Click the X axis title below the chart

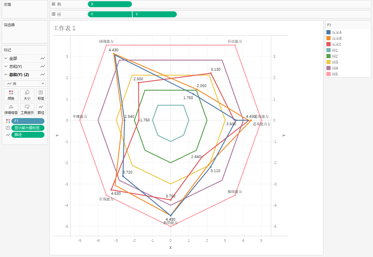pyautogui.click(x=171, y=247)
